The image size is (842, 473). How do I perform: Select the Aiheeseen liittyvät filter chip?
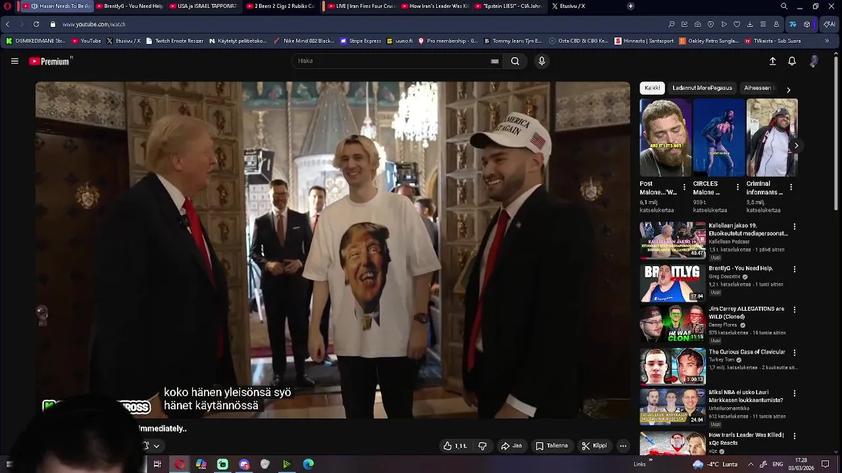coord(760,88)
